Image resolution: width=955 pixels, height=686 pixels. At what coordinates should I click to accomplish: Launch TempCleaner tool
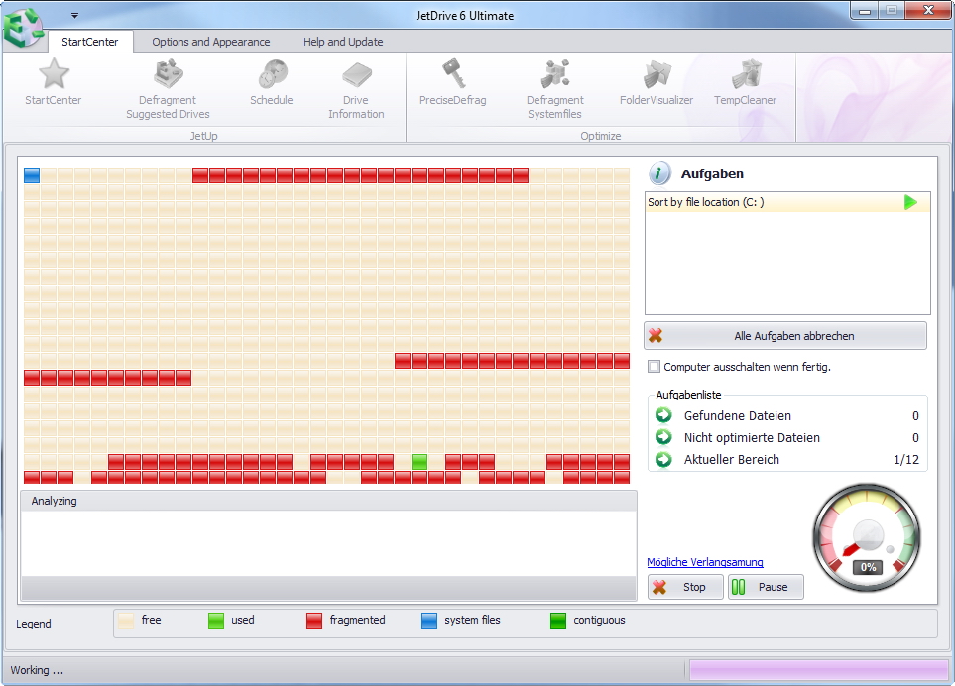(746, 75)
